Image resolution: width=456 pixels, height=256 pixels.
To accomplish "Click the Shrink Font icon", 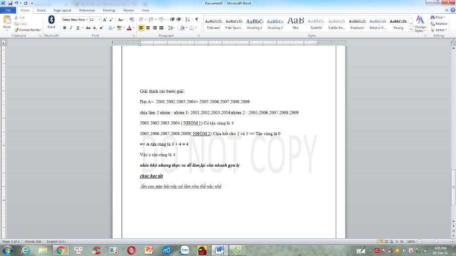I will click(x=111, y=20).
